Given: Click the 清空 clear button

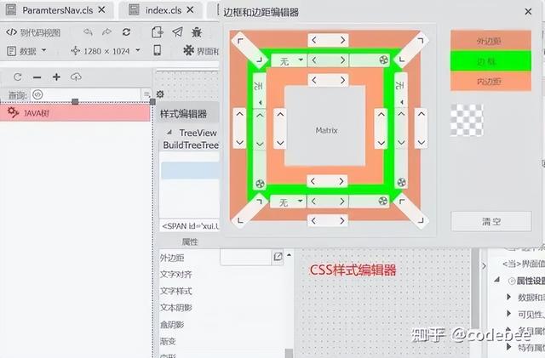Looking at the screenshot, I should click(490, 221).
